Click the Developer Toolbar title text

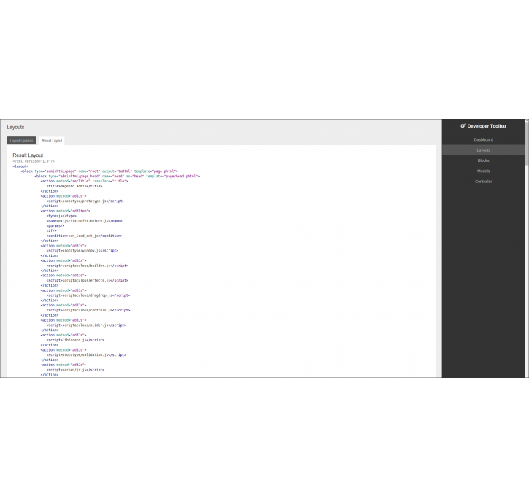coord(487,126)
